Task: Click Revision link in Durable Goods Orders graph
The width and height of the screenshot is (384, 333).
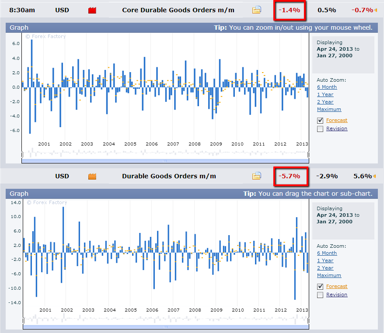Action: click(x=337, y=295)
